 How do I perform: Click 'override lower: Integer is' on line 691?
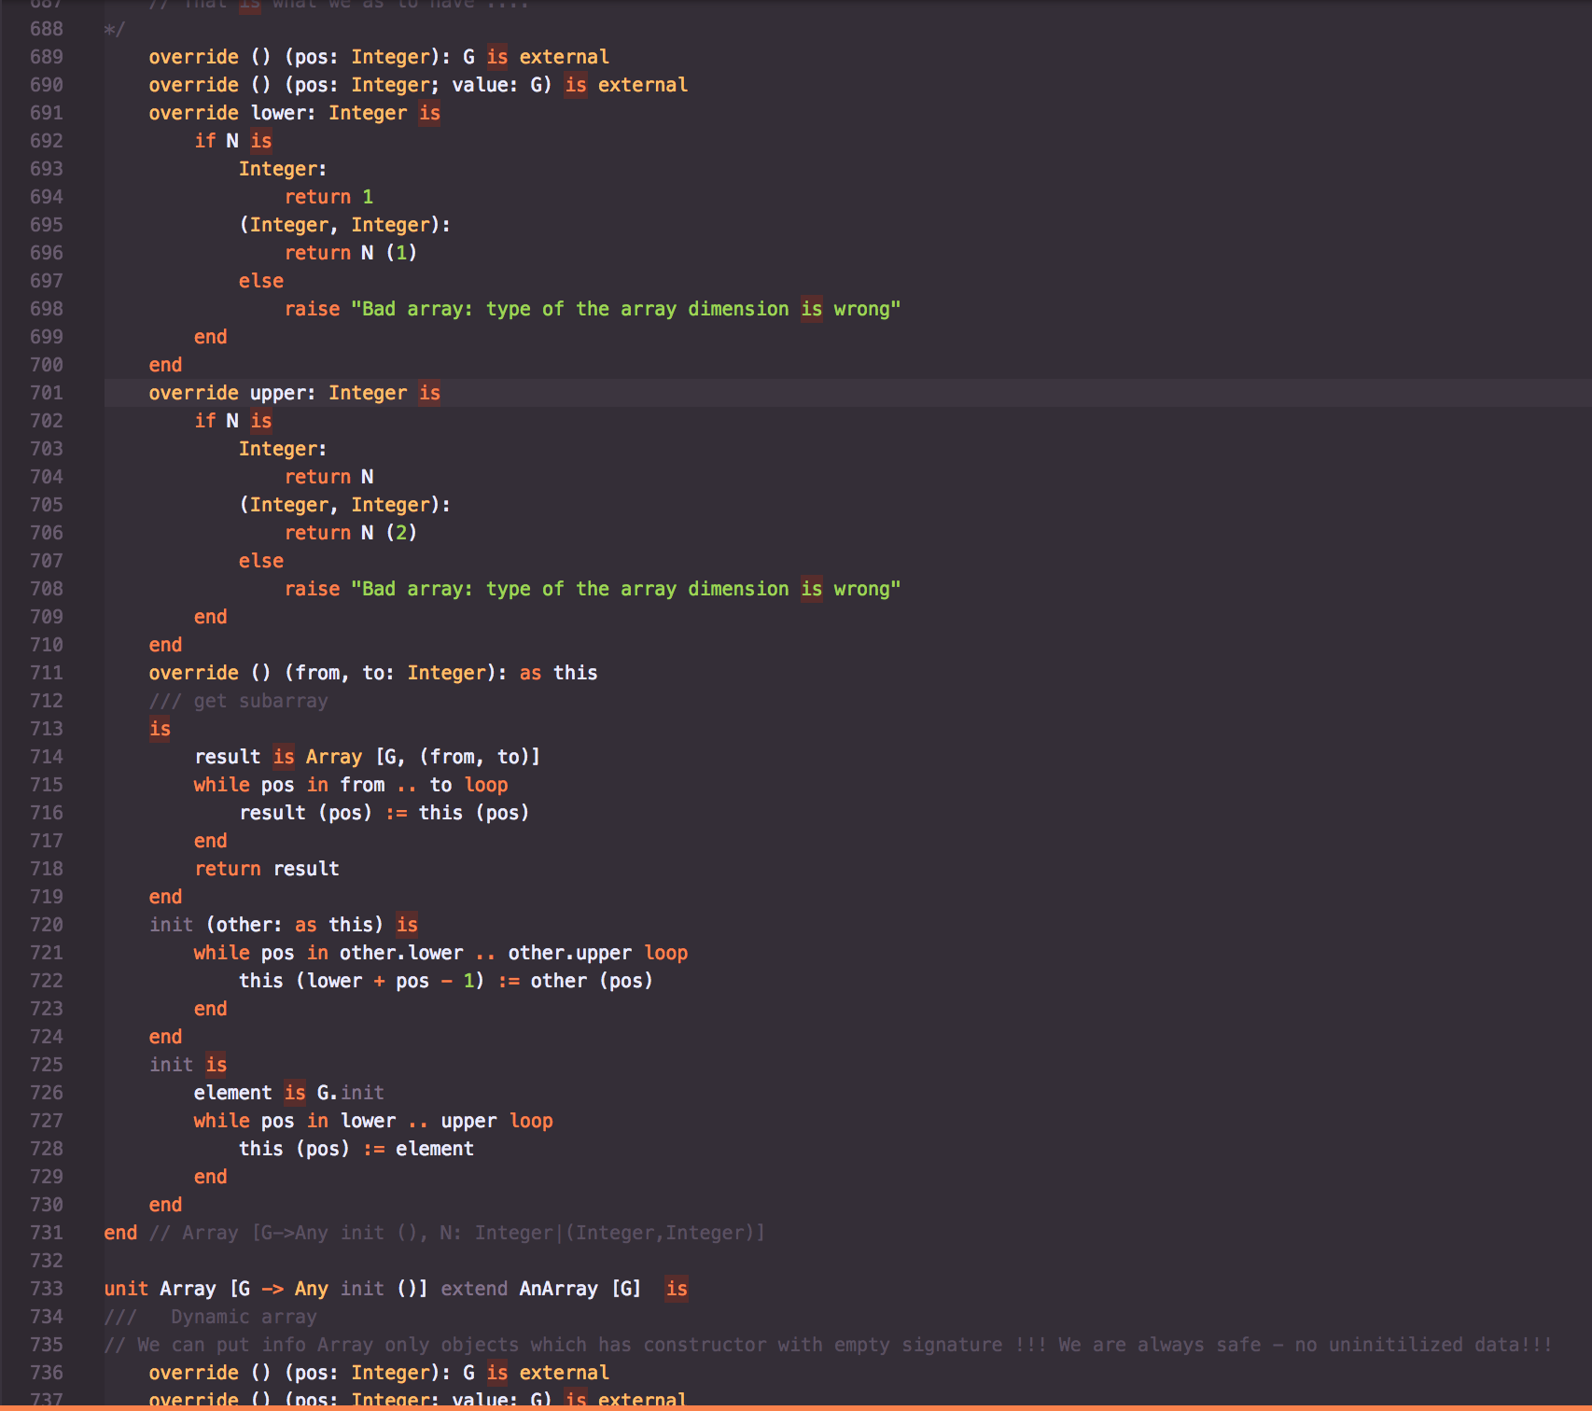pyautogui.click(x=295, y=113)
